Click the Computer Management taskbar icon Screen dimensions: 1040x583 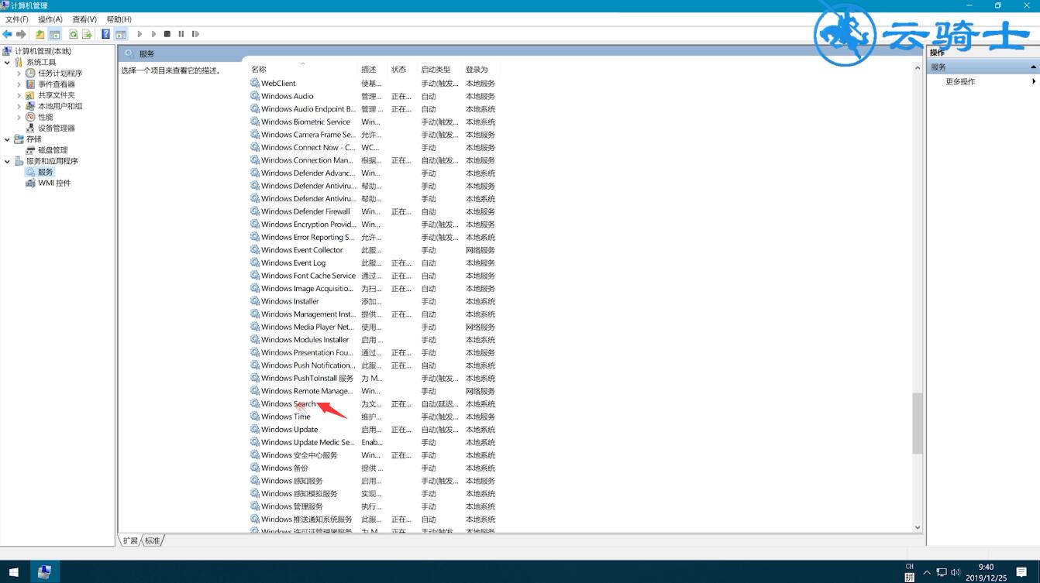44,572
